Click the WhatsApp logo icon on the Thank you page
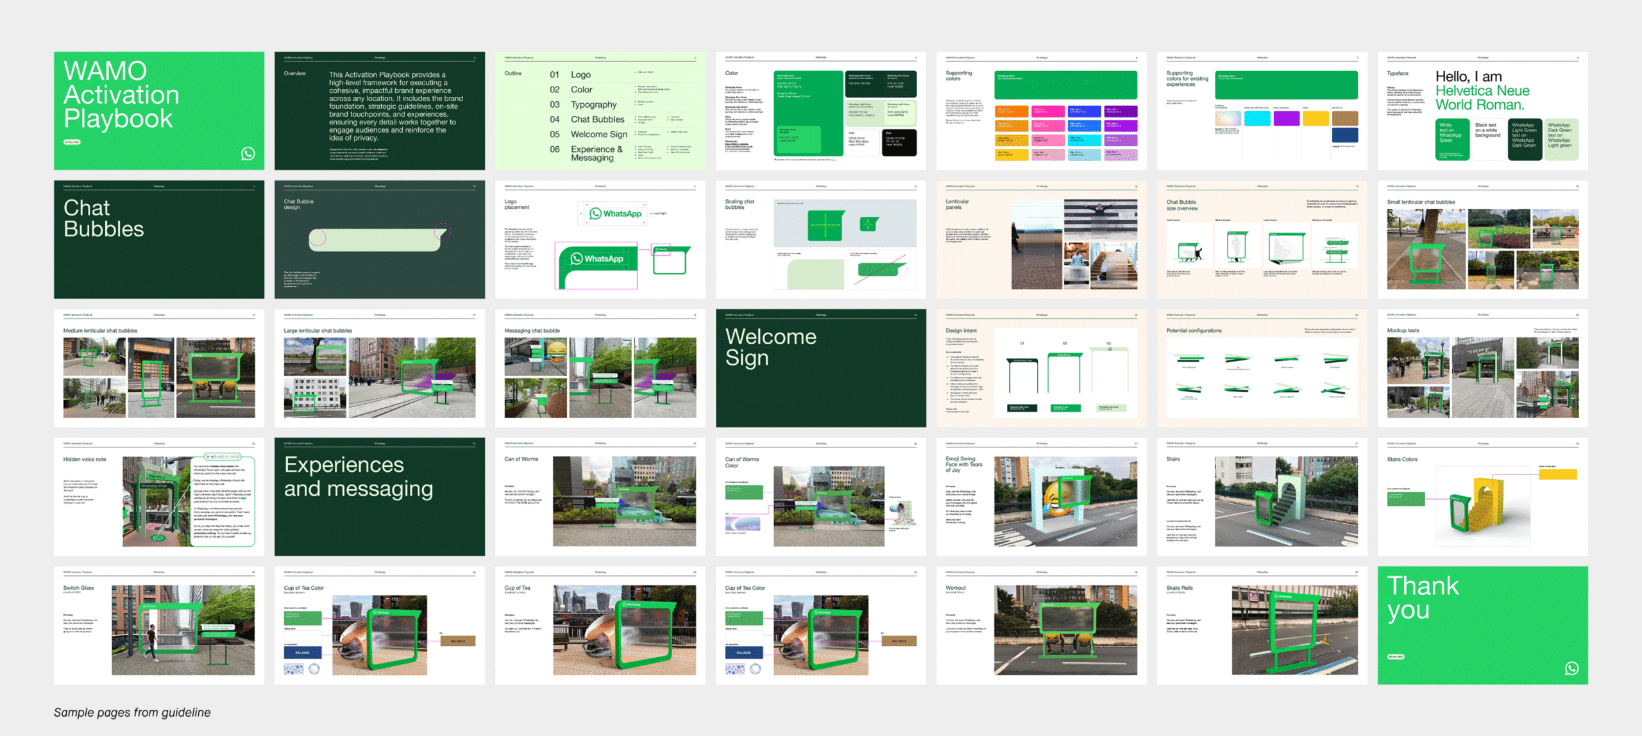Screen dimensions: 1642x736 [1571, 668]
